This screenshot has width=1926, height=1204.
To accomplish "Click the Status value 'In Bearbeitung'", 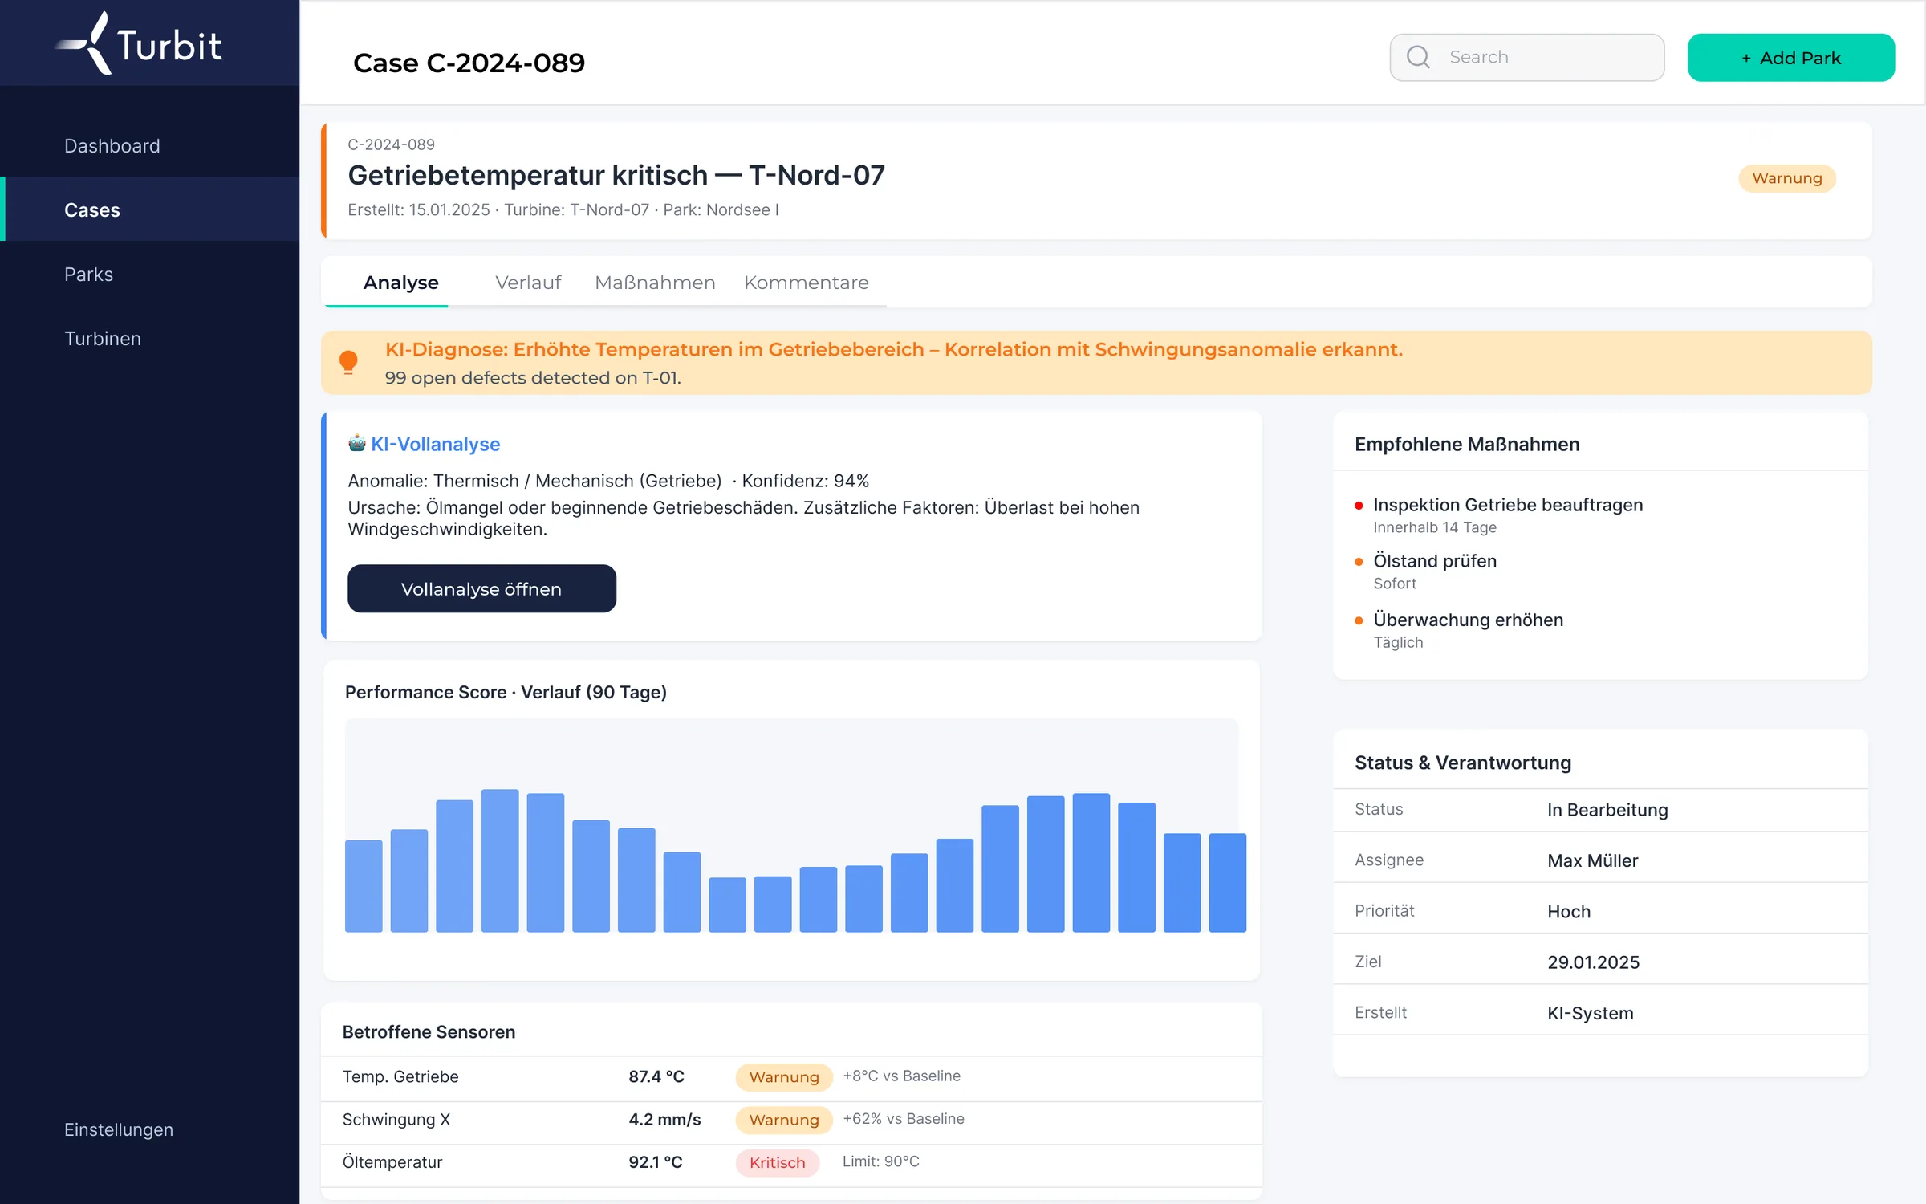I will coord(1607,810).
